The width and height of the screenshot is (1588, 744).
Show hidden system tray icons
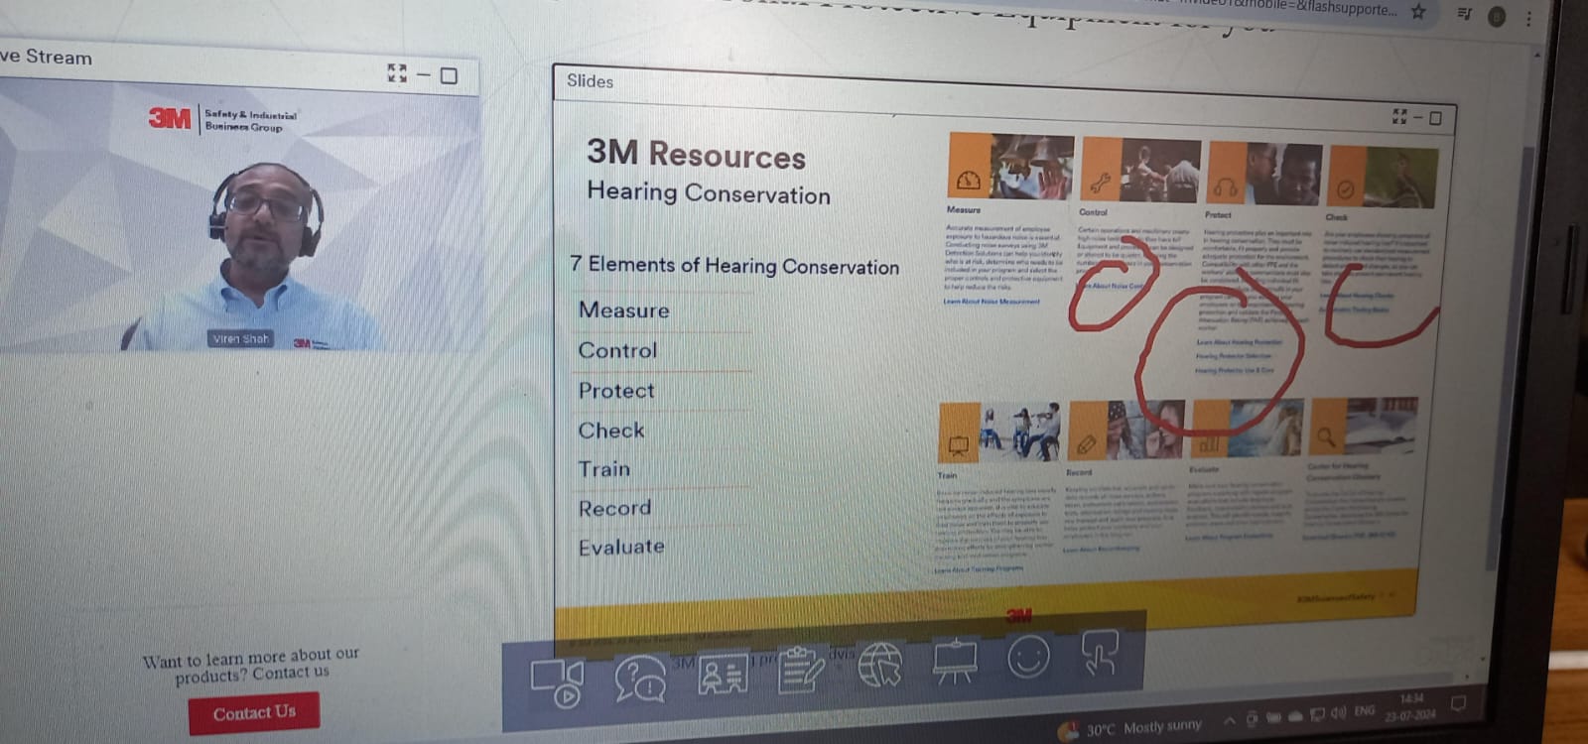(1230, 720)
